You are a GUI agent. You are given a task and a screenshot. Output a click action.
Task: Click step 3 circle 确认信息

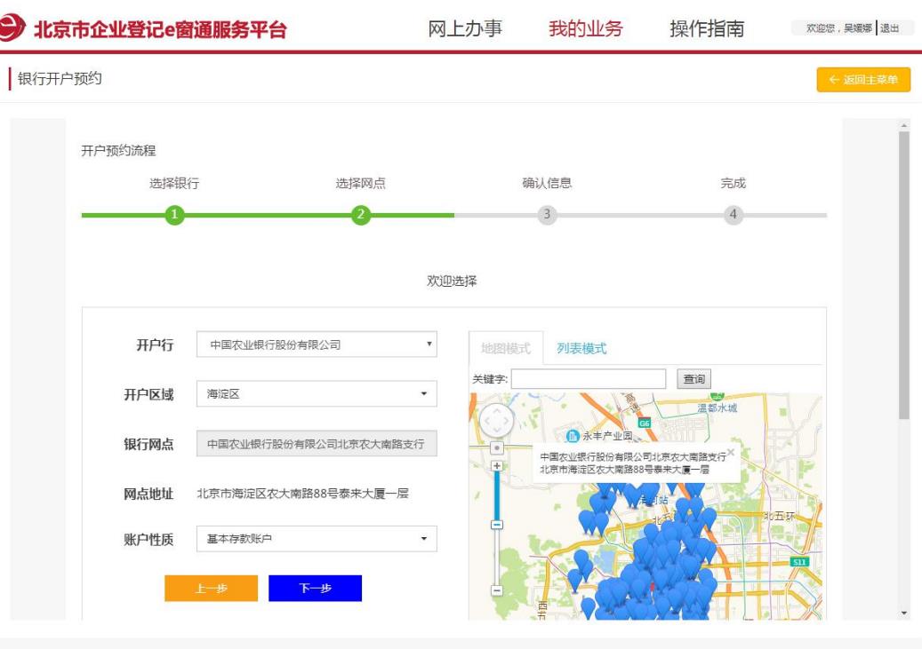547,215
